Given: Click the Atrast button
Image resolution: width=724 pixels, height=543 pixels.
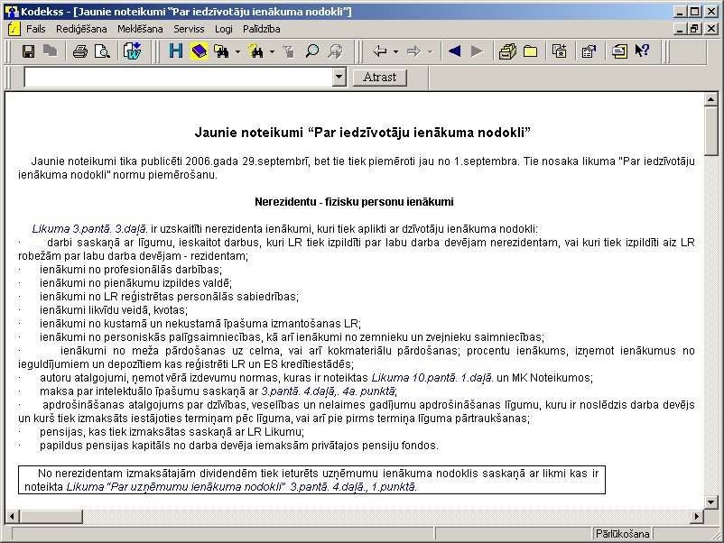Looking at the screenshot, I should [379, 77].
